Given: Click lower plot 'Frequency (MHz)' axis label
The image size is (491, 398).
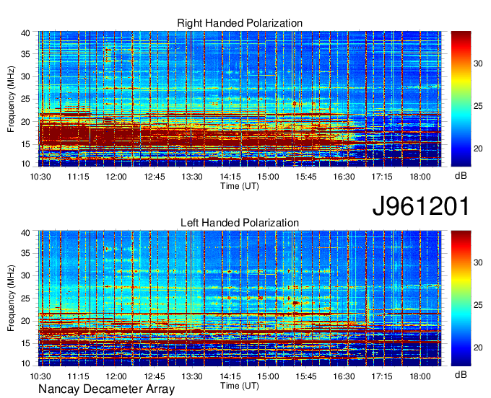Looking at the screenshot, I should pos(11,298).
